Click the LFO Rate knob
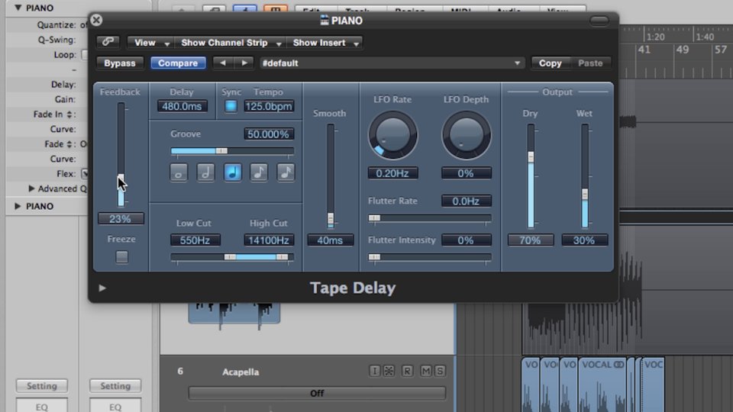The height and width of the screenshot is (412, 733). click(x=392, y=135)
